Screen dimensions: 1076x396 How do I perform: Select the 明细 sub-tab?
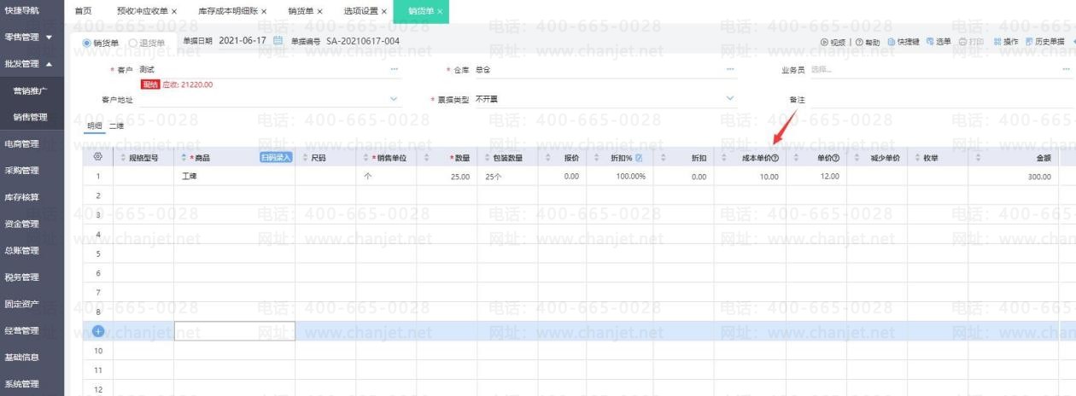93,125
